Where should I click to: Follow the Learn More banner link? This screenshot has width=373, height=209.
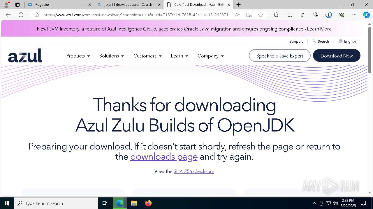(319, 29)
